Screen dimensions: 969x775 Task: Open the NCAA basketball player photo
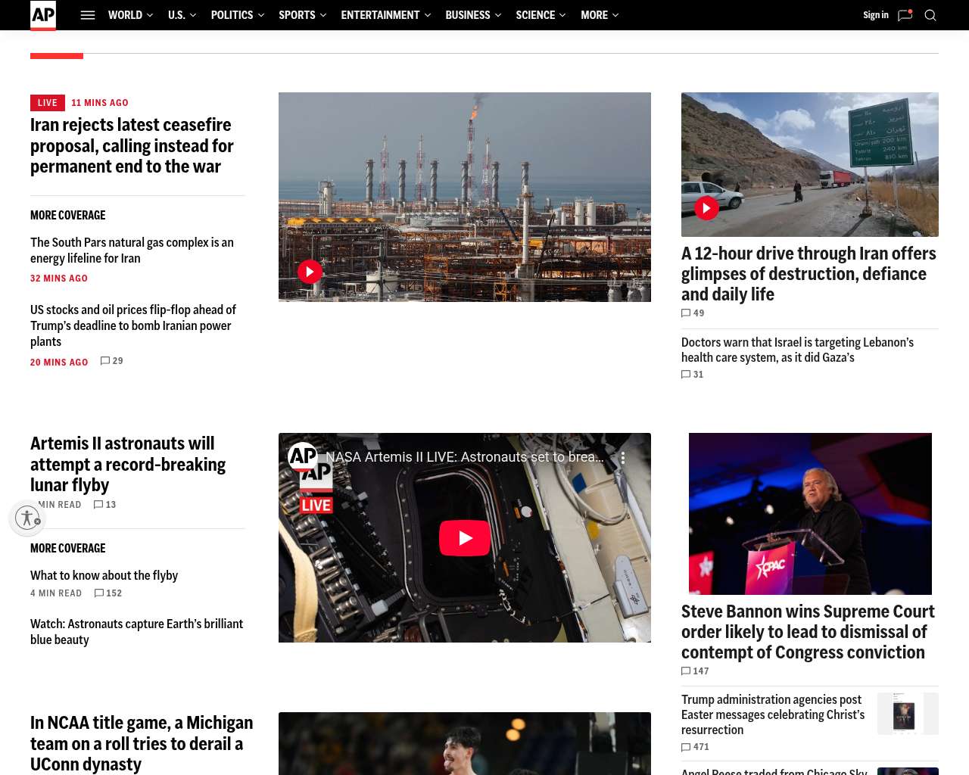465,743
